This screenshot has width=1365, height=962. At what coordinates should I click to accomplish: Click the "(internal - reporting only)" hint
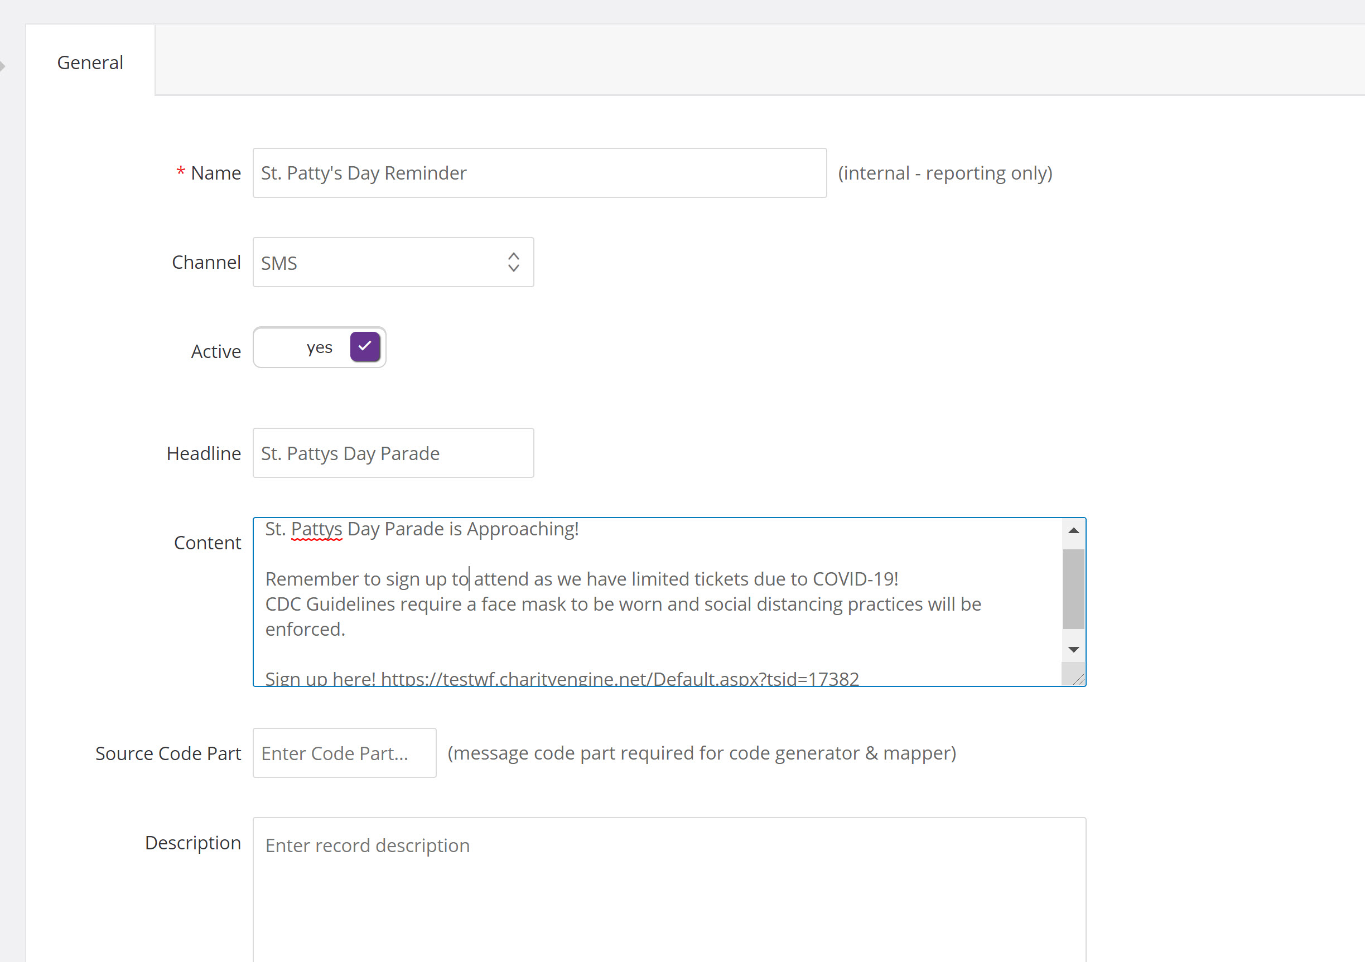945,173
